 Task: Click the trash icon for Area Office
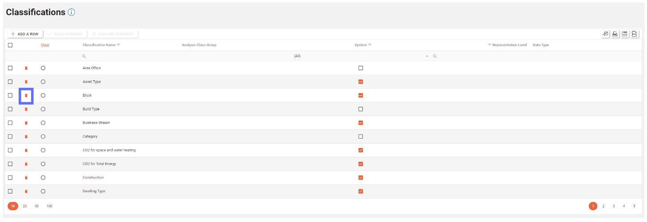pyautogui.click(x=26, y=68)
